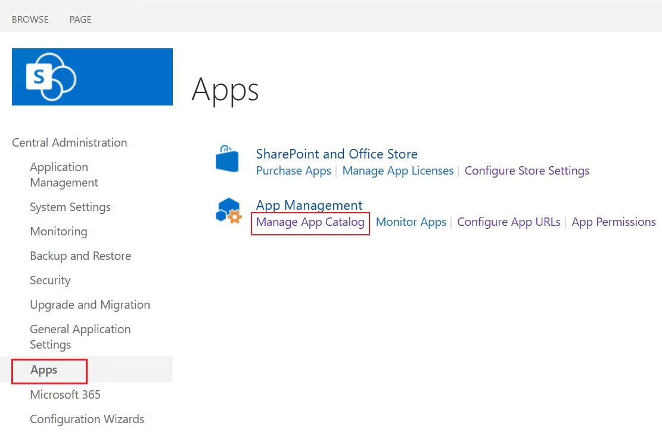
Task: Switch to the BROWSE tab
Action: coord(30,19)
